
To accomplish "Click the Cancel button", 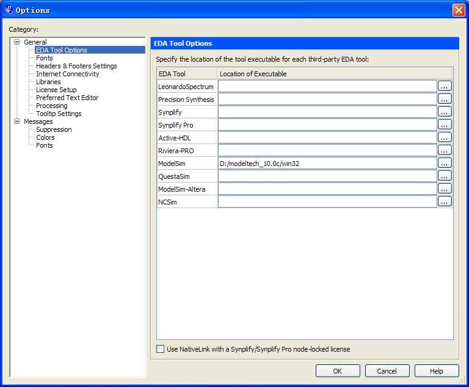I will 387,371.
